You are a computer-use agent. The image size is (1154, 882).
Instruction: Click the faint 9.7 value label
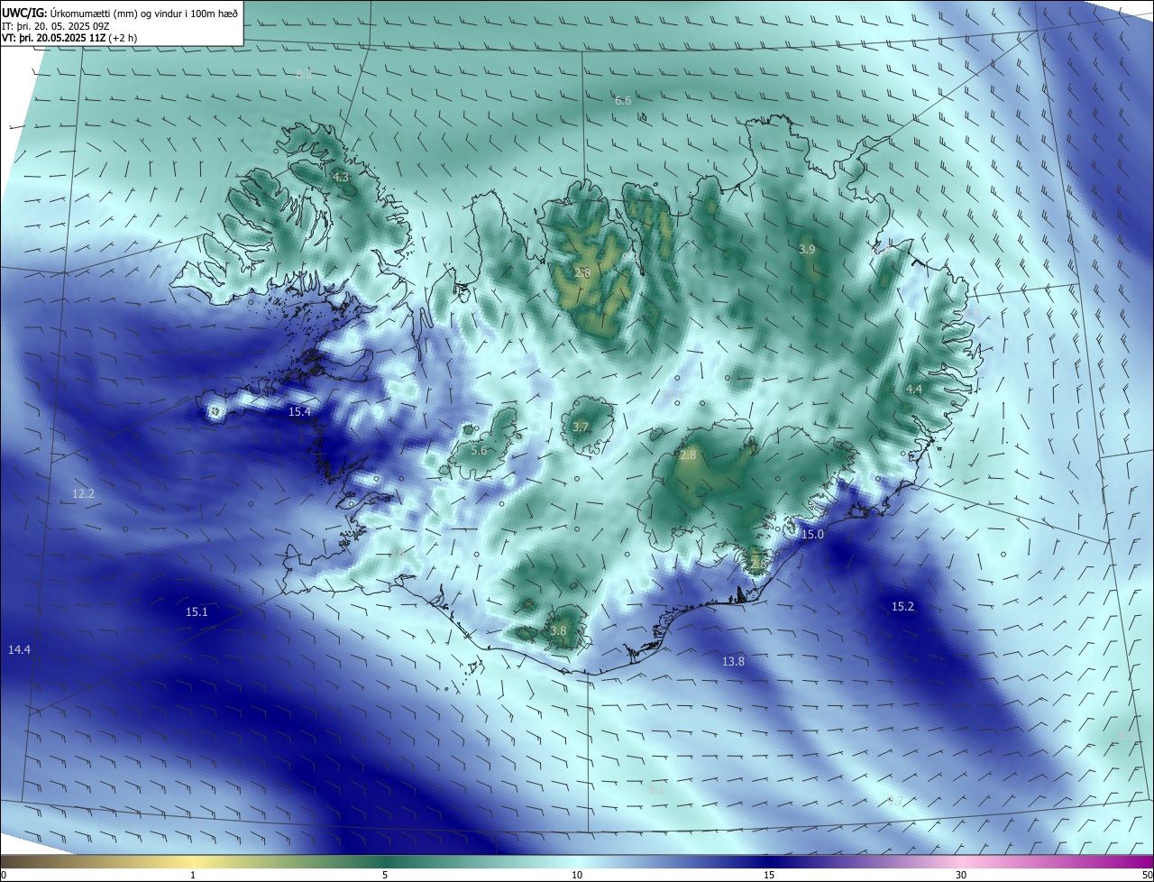[x=895, y=802]
